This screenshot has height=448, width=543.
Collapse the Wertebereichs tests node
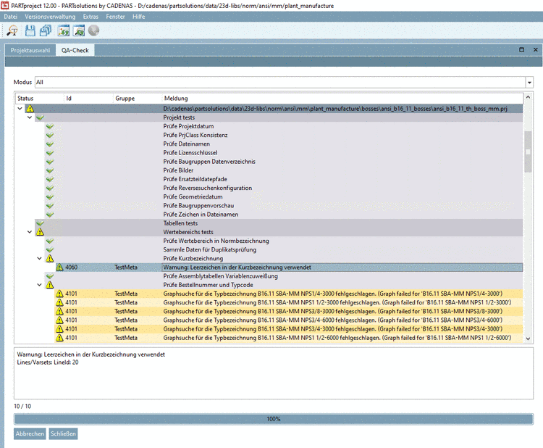point(30,232)
